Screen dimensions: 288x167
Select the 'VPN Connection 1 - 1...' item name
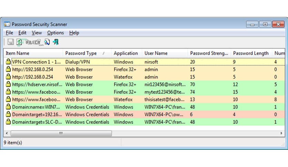click(x=37, y=62)
